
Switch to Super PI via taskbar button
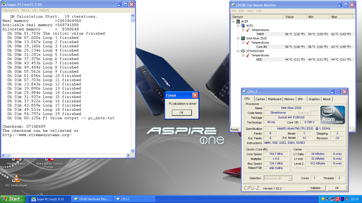click(50, 199)
